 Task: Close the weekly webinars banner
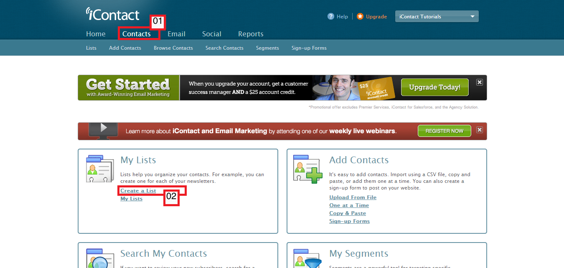click(480, 130)
